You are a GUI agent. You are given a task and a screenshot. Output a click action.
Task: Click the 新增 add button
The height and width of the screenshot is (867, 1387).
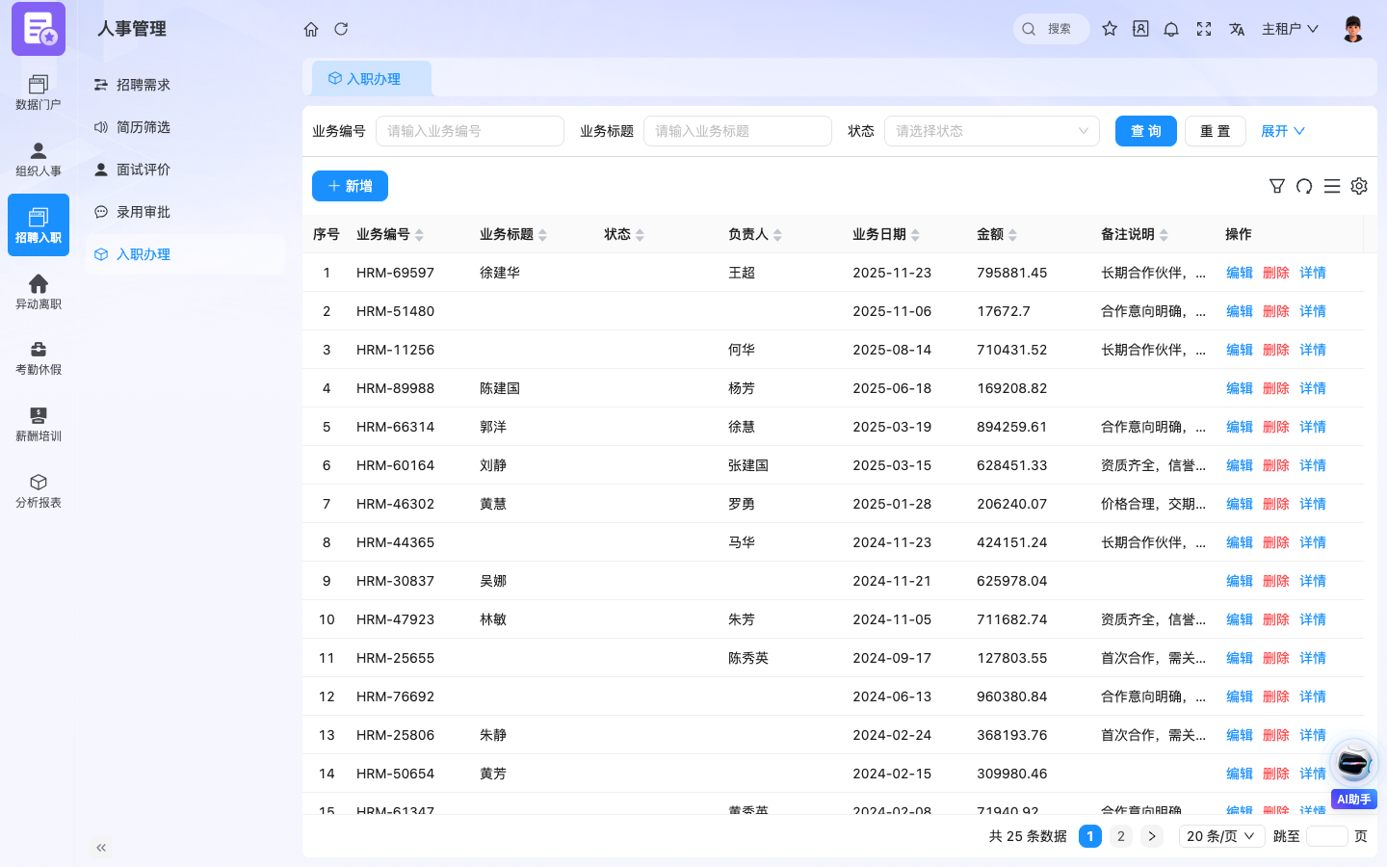pos(350,186)
